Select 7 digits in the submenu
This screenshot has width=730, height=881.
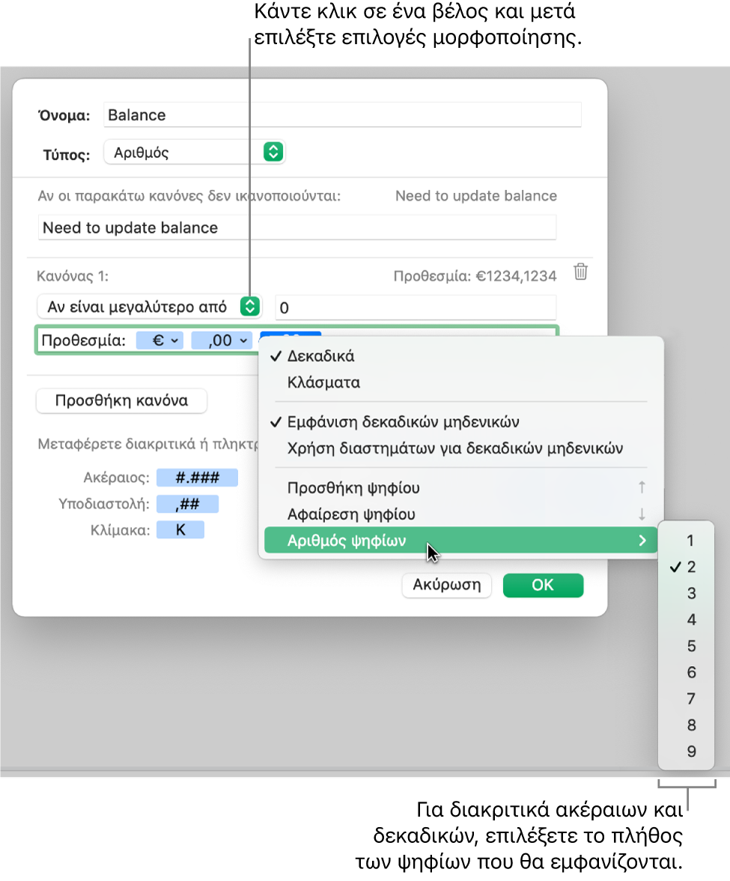(x=686, y=699)
